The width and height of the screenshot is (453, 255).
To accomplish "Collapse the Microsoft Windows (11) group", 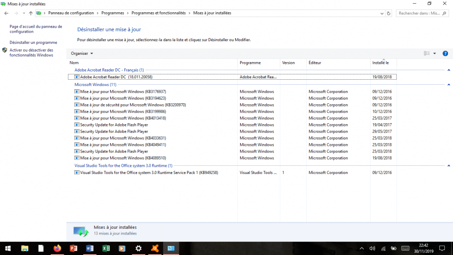I will point(448,85).
